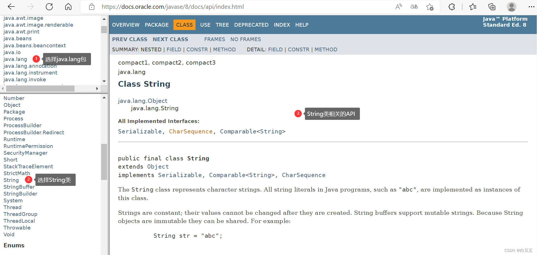Open the TREE navigation tab
Screen dimensions: 537x255
coord(222,25)
